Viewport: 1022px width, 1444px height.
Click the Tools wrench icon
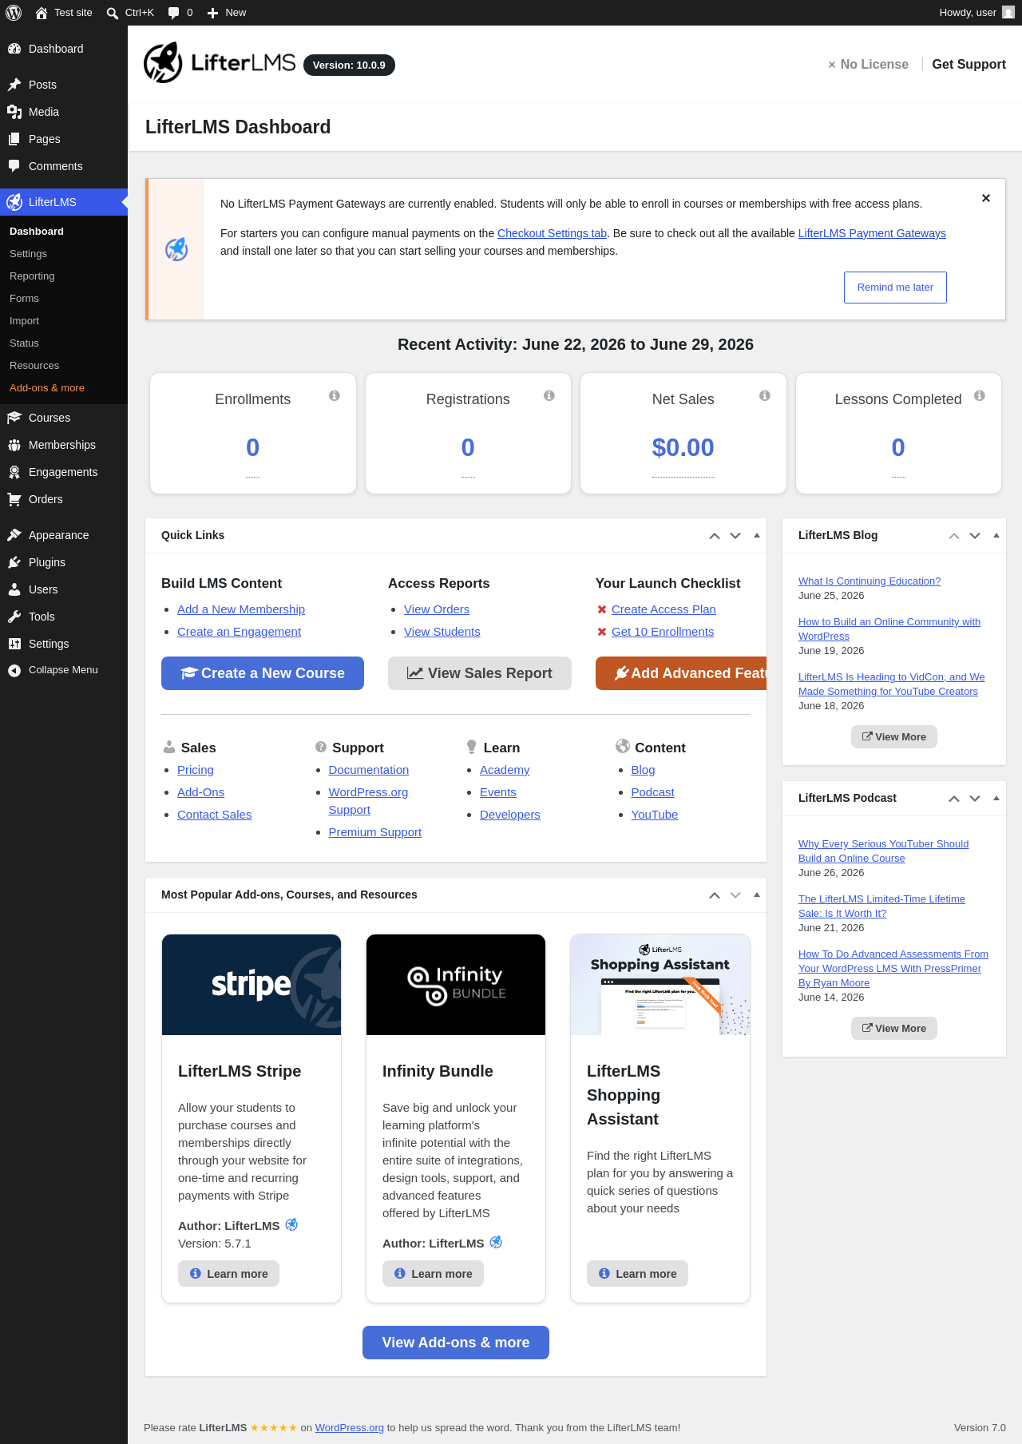[14, 617]
